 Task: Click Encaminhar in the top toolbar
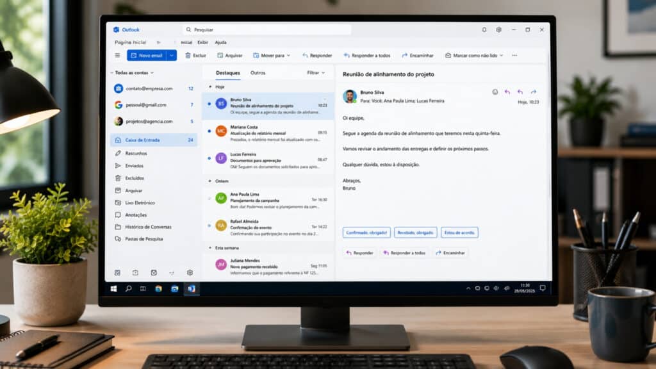(x=418, y=55)
